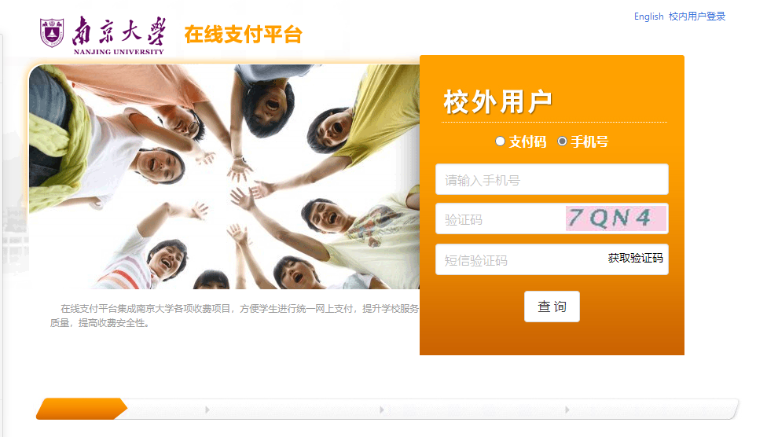Click the students group banner photo
767x437 pixels.
(224, 177)
